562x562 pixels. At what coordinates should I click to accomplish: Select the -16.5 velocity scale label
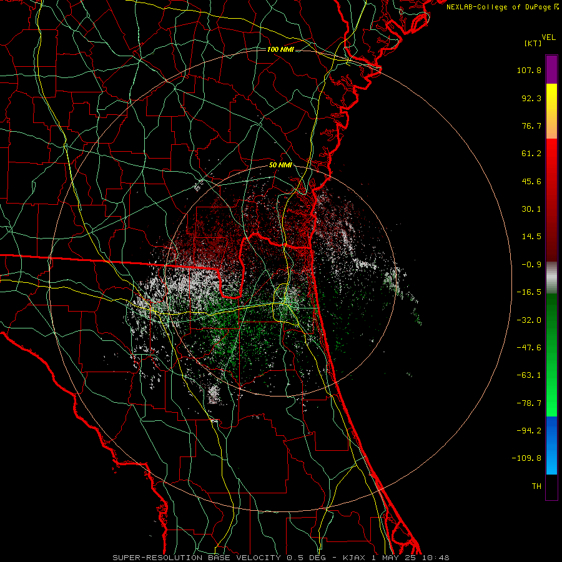529,292
